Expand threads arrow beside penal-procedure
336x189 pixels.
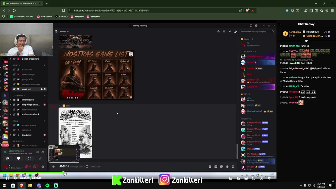(x=11, y=59)
